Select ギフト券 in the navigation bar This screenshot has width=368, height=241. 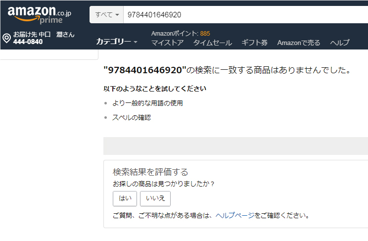(254, 43)
